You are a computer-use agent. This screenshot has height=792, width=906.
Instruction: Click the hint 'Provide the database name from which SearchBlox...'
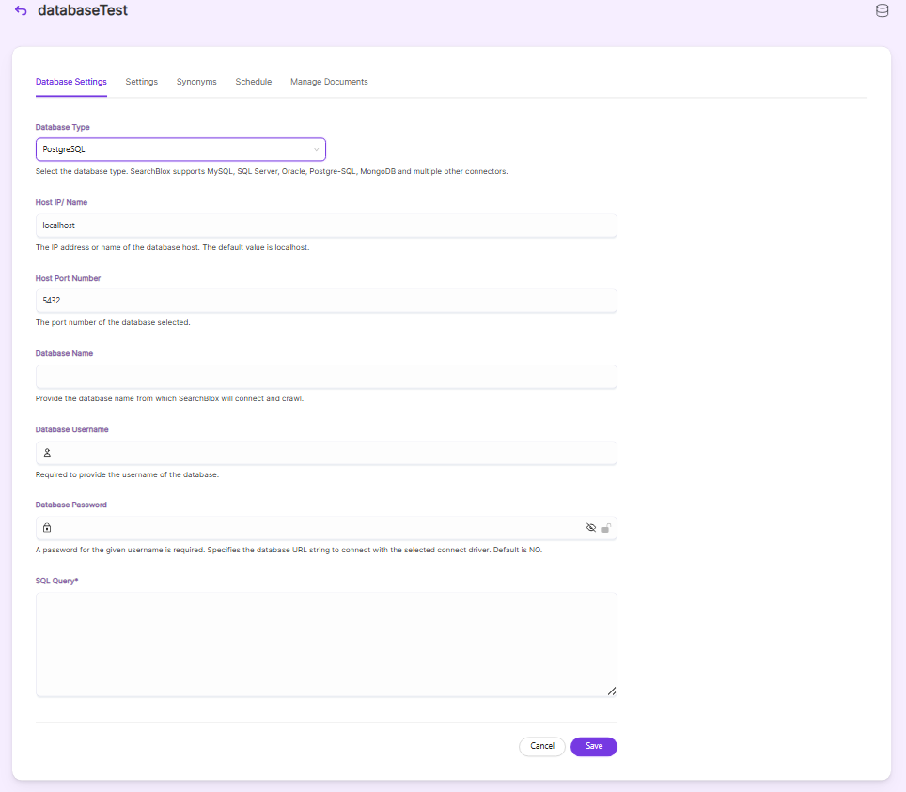(169, 398)
